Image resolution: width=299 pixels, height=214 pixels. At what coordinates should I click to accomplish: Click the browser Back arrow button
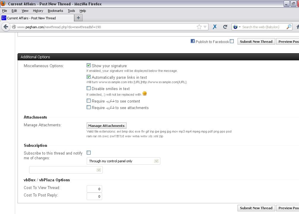click(x=6, y=27)
